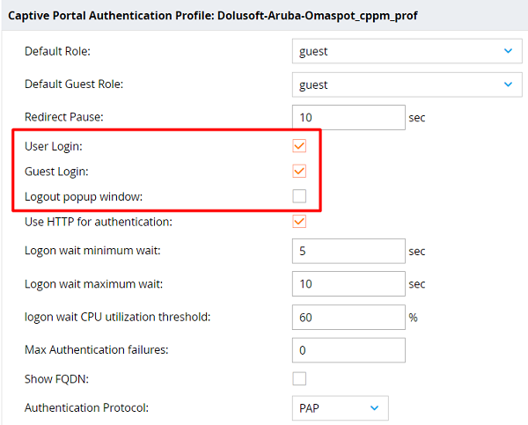This screenshot has width=528, height=425.
Task: Click the Max Authentication failures field
Action: (x=348, y=350)
